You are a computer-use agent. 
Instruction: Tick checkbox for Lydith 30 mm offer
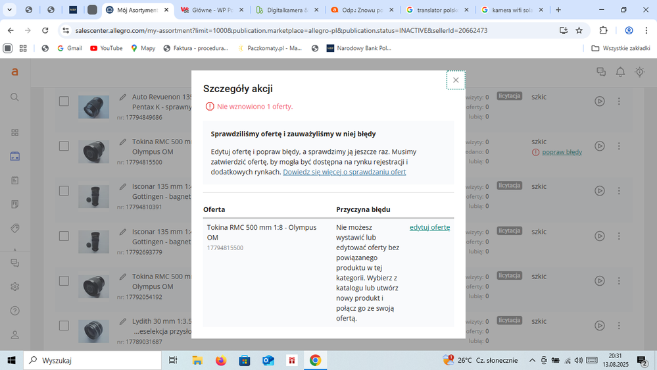[x=64, y=326]
